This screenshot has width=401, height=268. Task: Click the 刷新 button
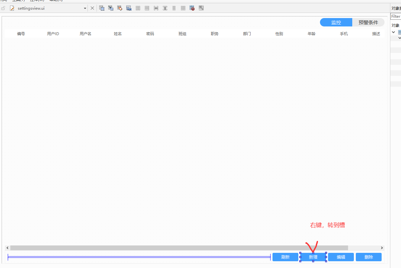[285, 257]
